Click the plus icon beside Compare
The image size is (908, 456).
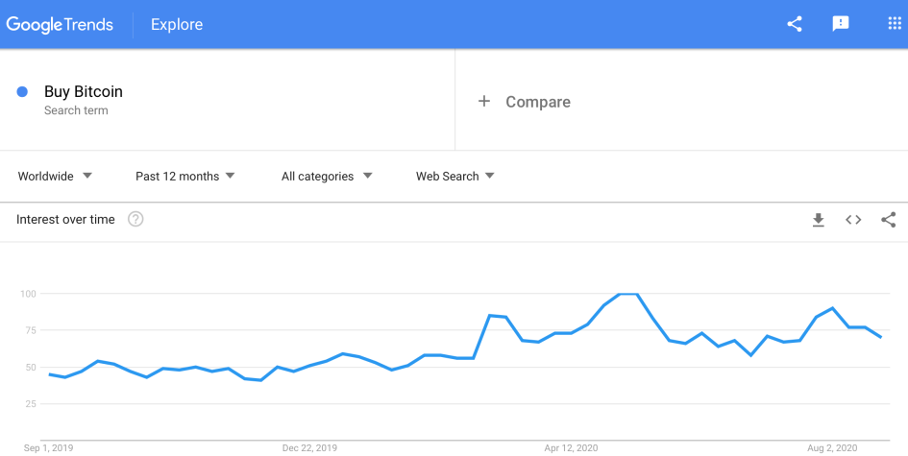(x=484, y=101)
